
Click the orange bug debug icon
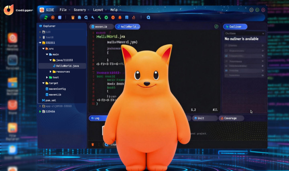pyautogui.click(x=120, y=18)
